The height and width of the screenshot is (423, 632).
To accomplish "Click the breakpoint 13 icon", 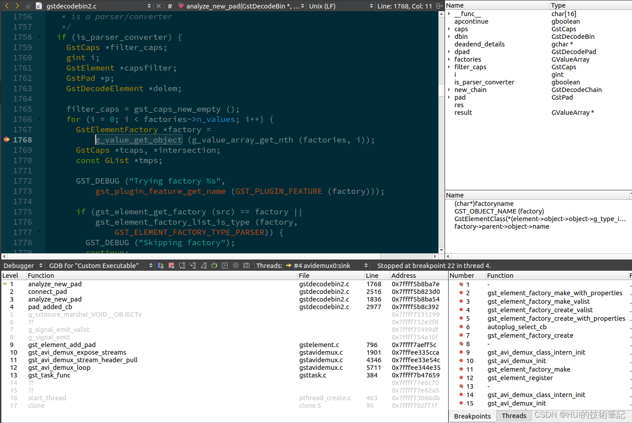I will point(461,386).
